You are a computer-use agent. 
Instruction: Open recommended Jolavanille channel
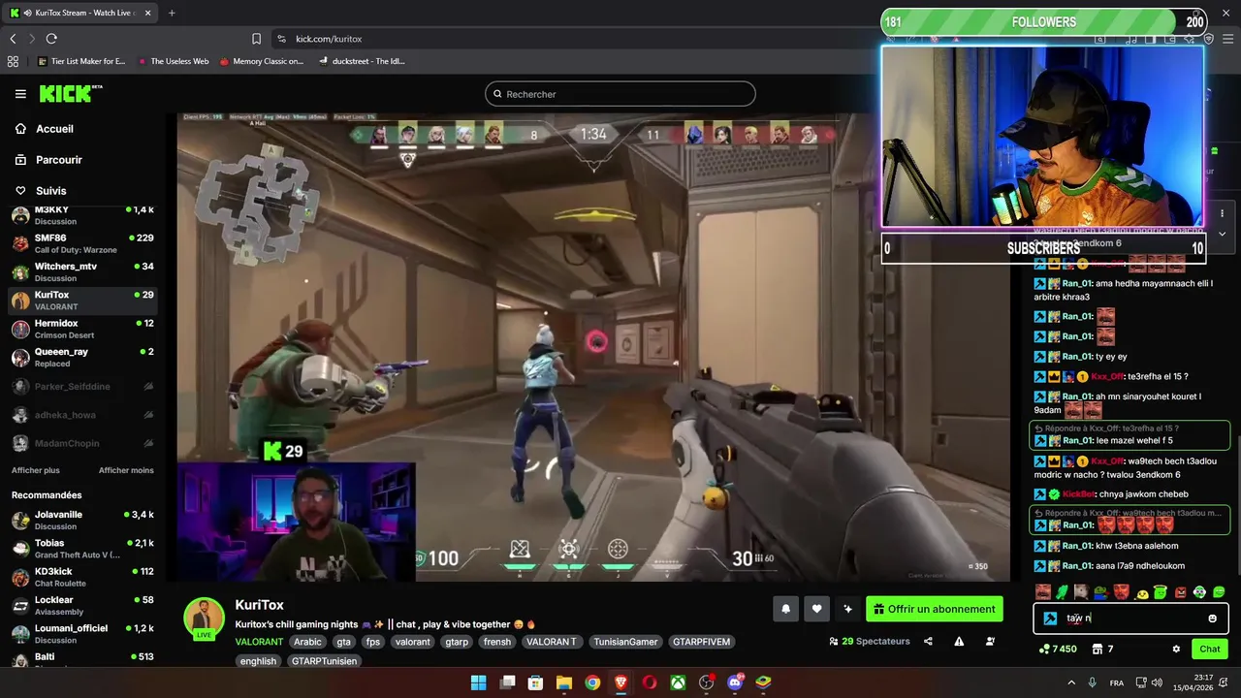click(81, 521)
